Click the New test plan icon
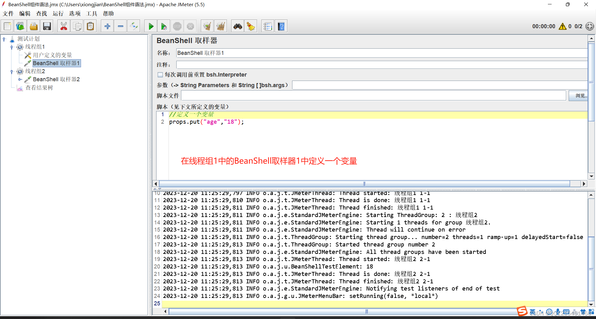596x319 pixels. pyautogui.click(x=7, y=26)
